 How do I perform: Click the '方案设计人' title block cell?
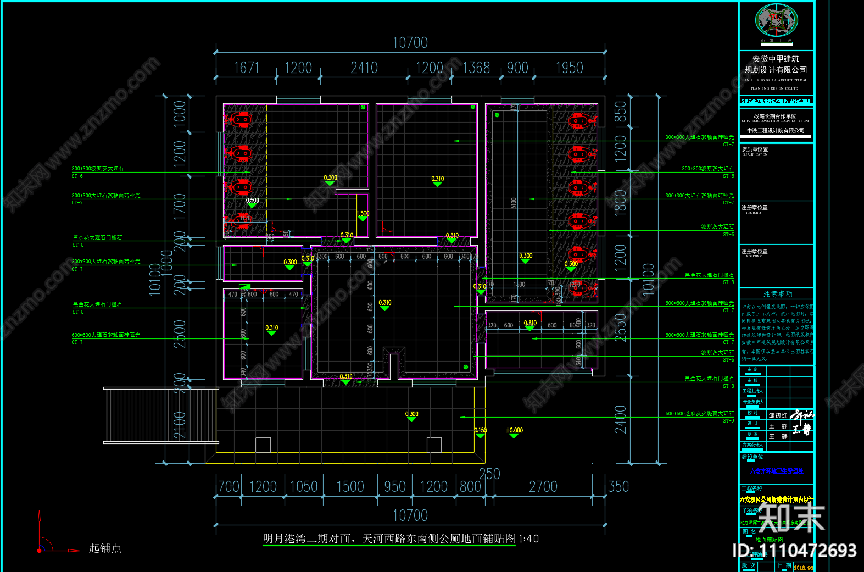752,445
